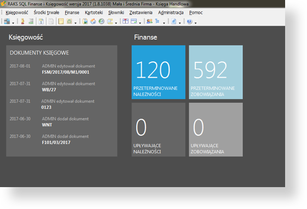Open the Zestawienia menu
The width and height of the screenshot is (307, 209).
[x=141, y=13]
